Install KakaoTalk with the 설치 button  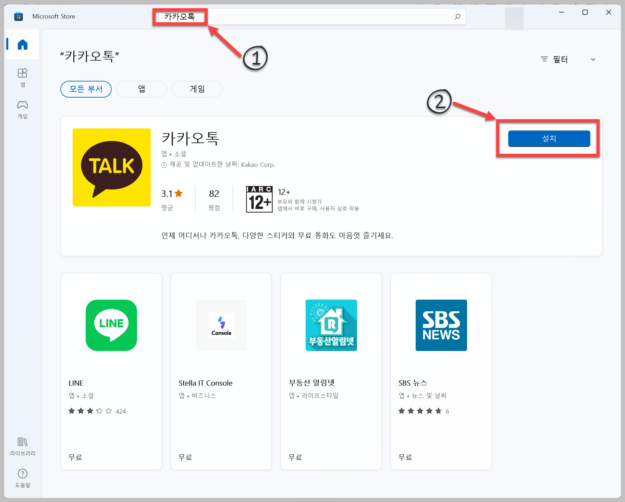[549, 138]
